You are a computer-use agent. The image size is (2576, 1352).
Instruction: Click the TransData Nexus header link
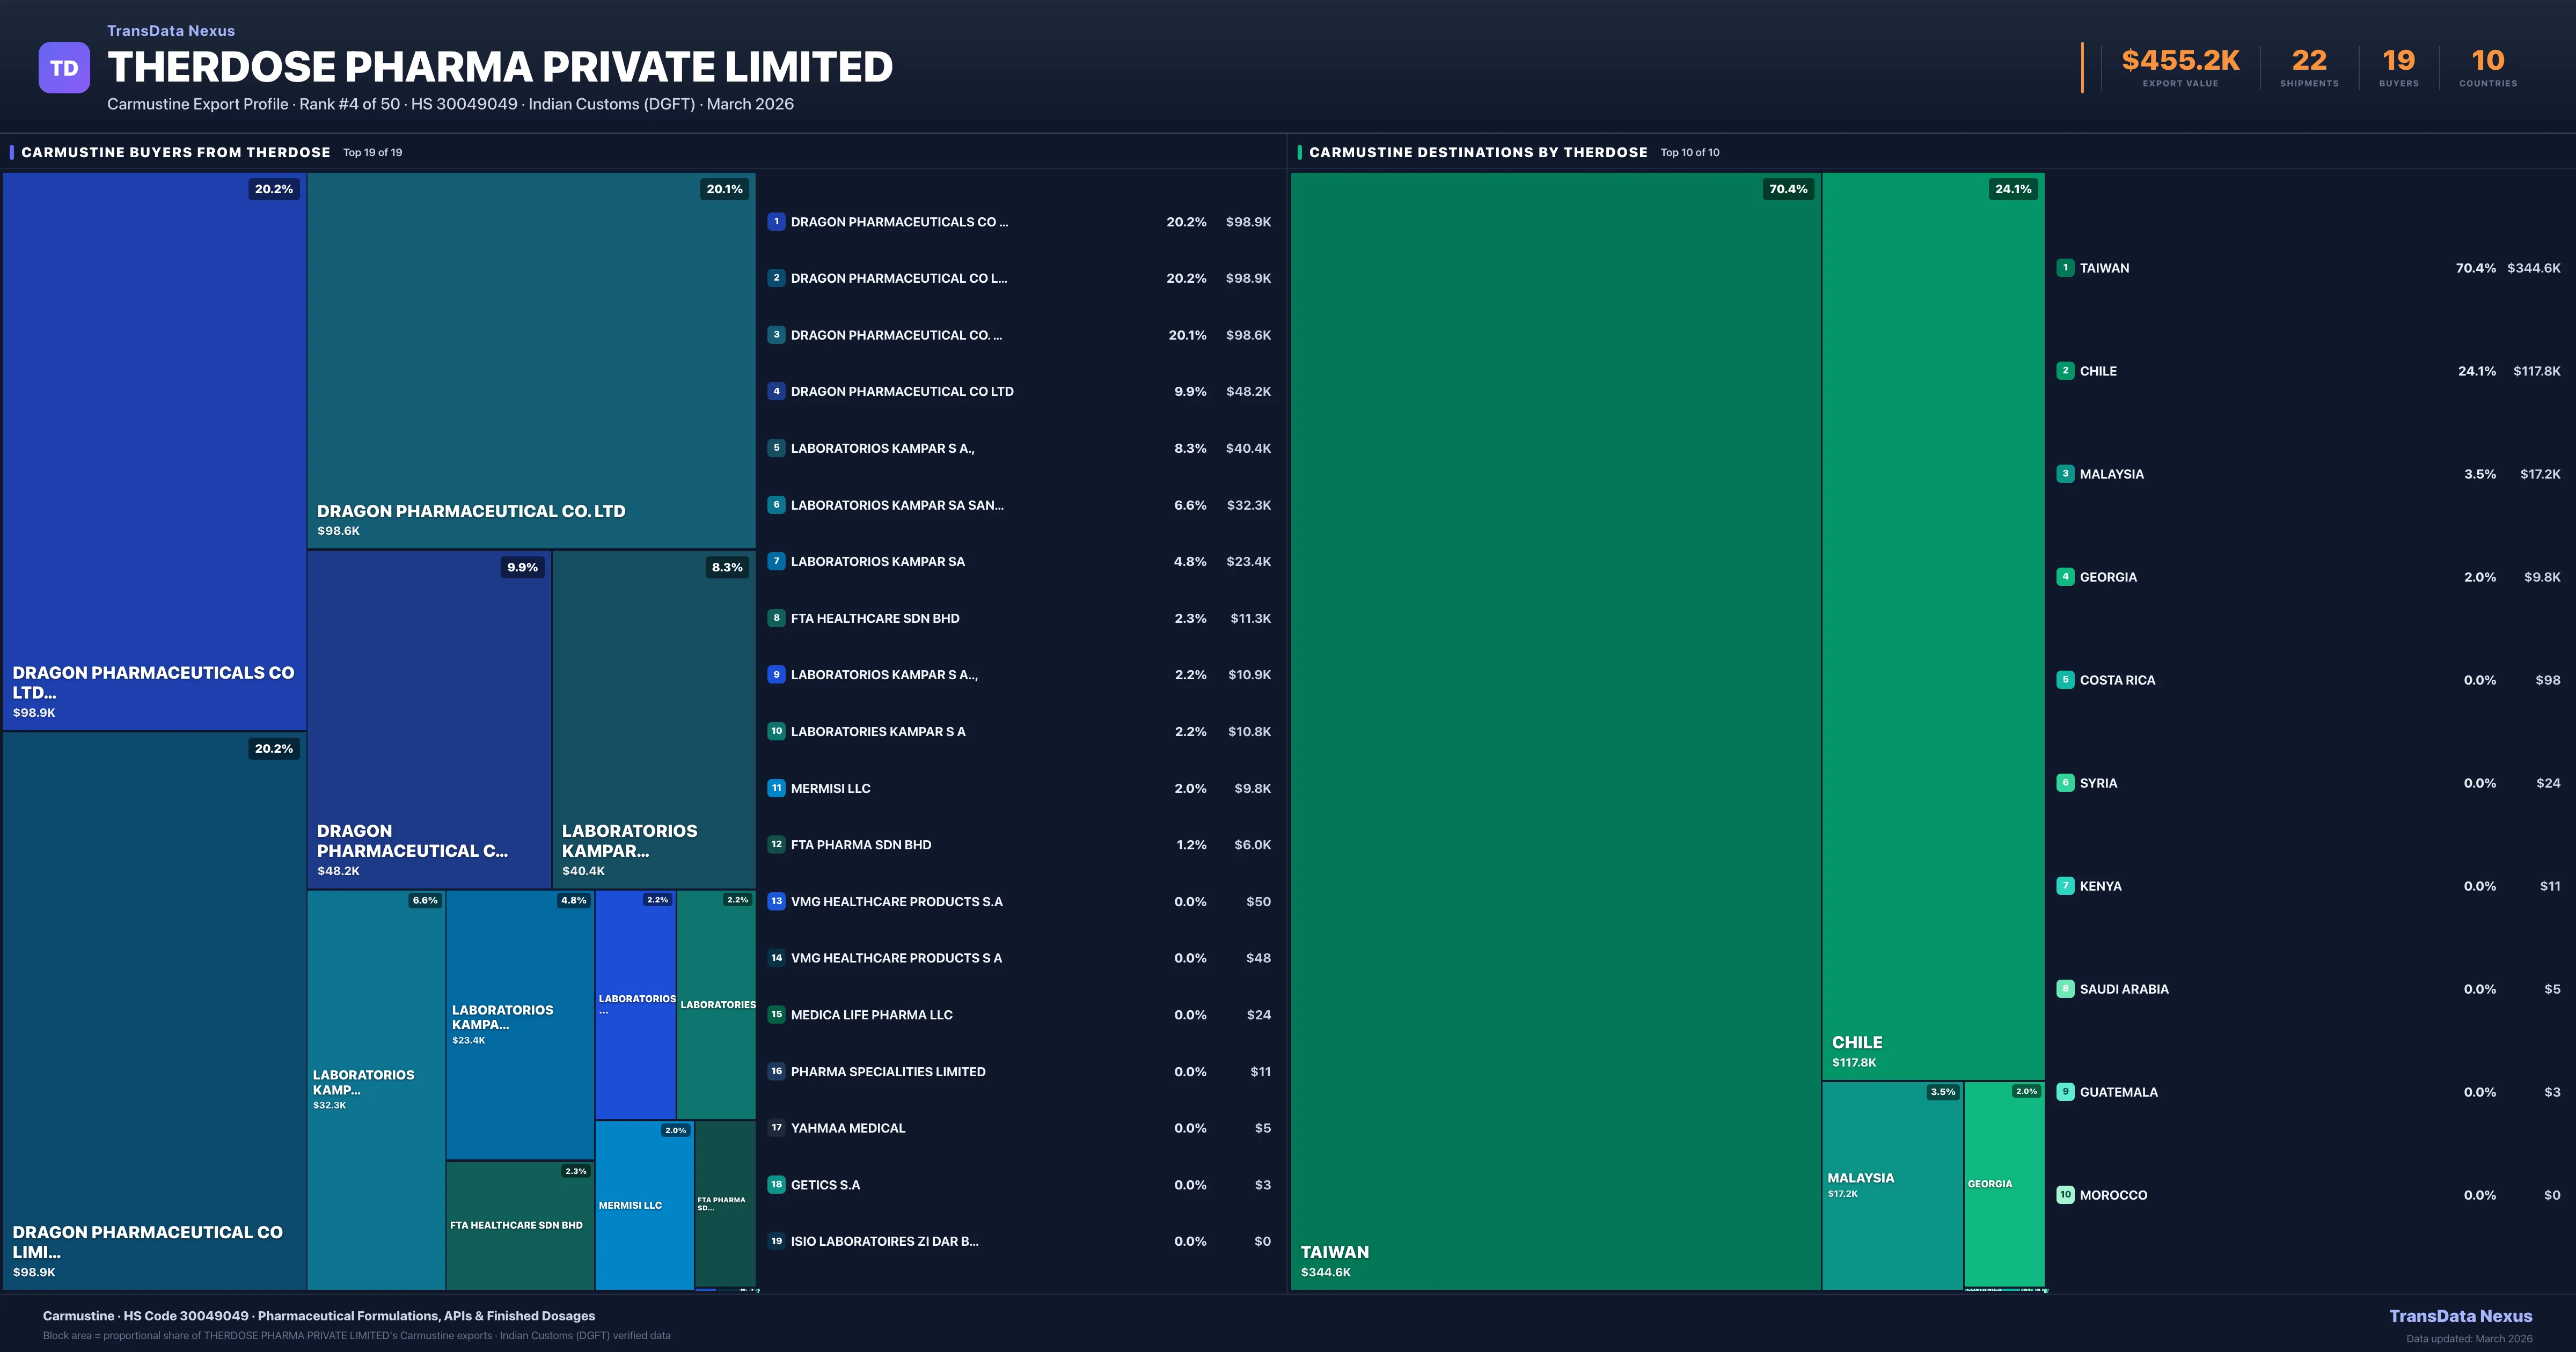click(171, 31)
